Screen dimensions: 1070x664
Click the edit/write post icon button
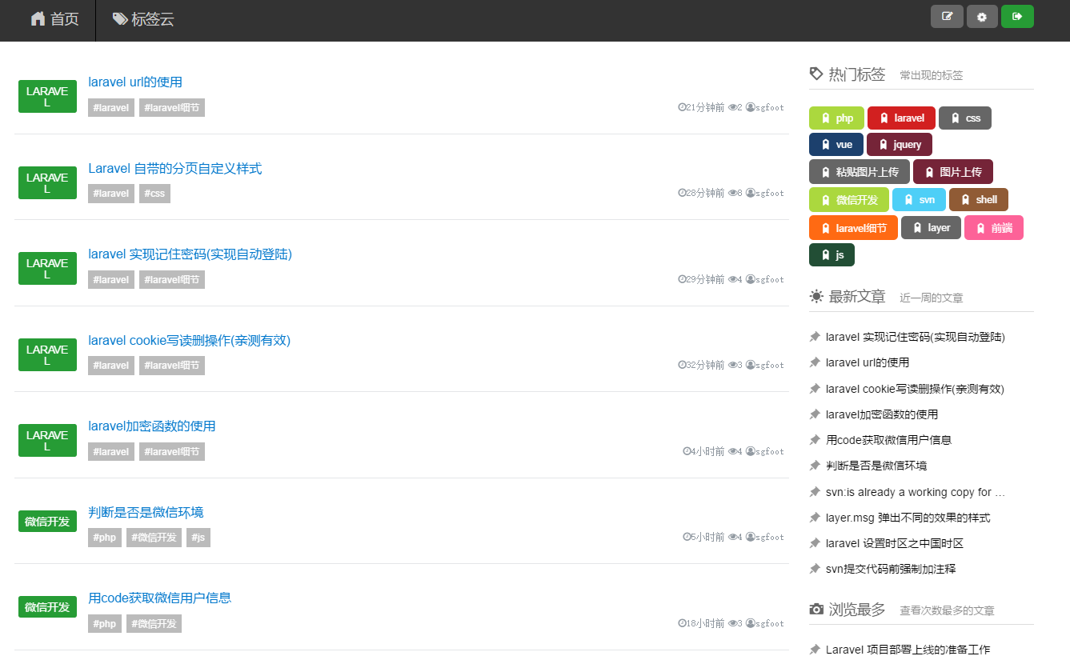(x=947, y=16)
